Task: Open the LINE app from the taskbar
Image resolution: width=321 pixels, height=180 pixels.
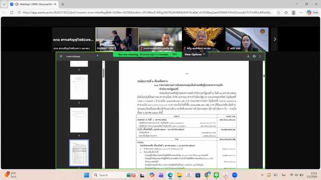Action: tap(216, 175)
